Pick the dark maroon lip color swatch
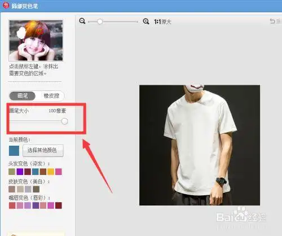This screenshot has width=282, height=236. [59, 206]
